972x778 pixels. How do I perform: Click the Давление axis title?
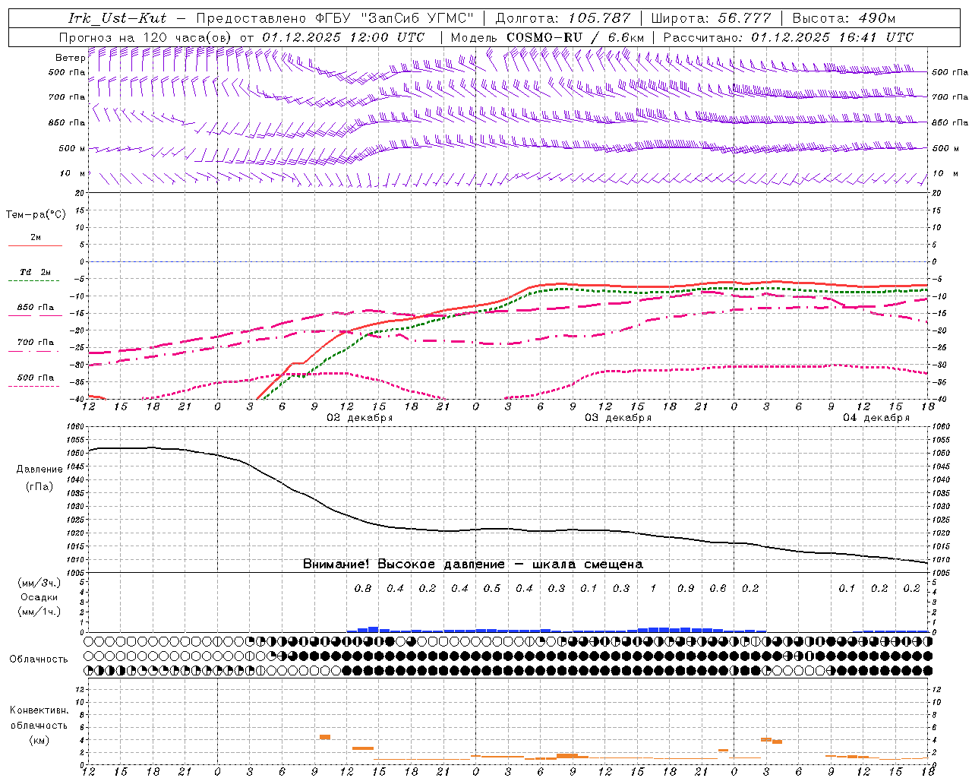[x=39, y=470]
